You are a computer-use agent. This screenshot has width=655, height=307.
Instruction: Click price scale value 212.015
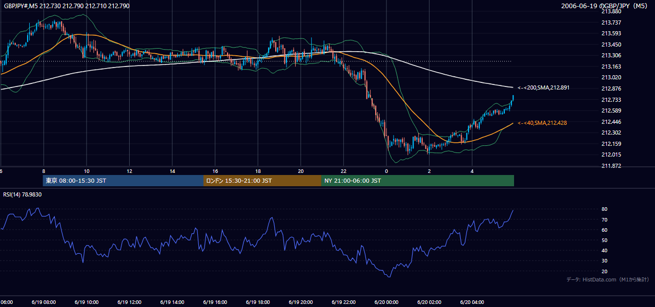(610, 155)
